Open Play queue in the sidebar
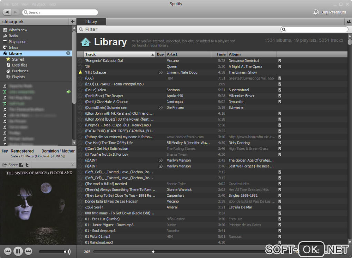This screenshot has height=258, width=352. click(18, 41)
